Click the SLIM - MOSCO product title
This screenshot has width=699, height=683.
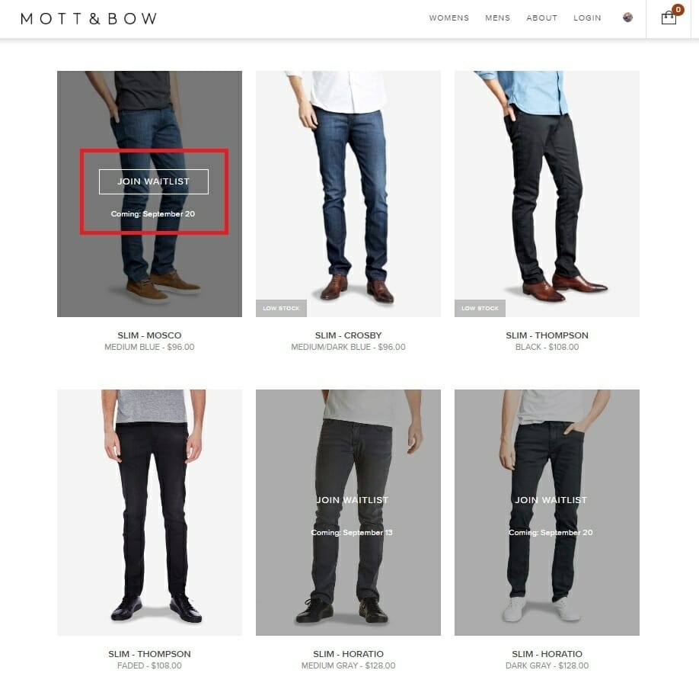point(149,335)
